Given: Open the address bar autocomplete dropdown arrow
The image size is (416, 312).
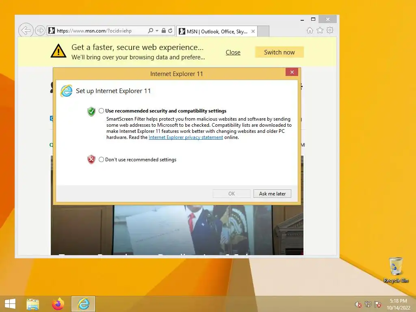Looking at the screenshot, I should (x=157, y=30).
